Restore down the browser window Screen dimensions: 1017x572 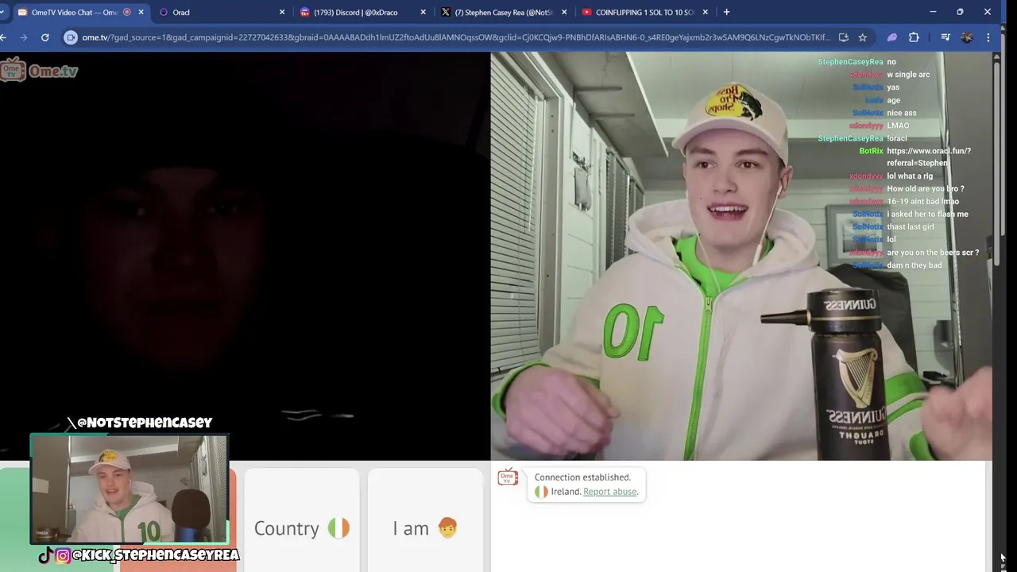click(960, 12)
